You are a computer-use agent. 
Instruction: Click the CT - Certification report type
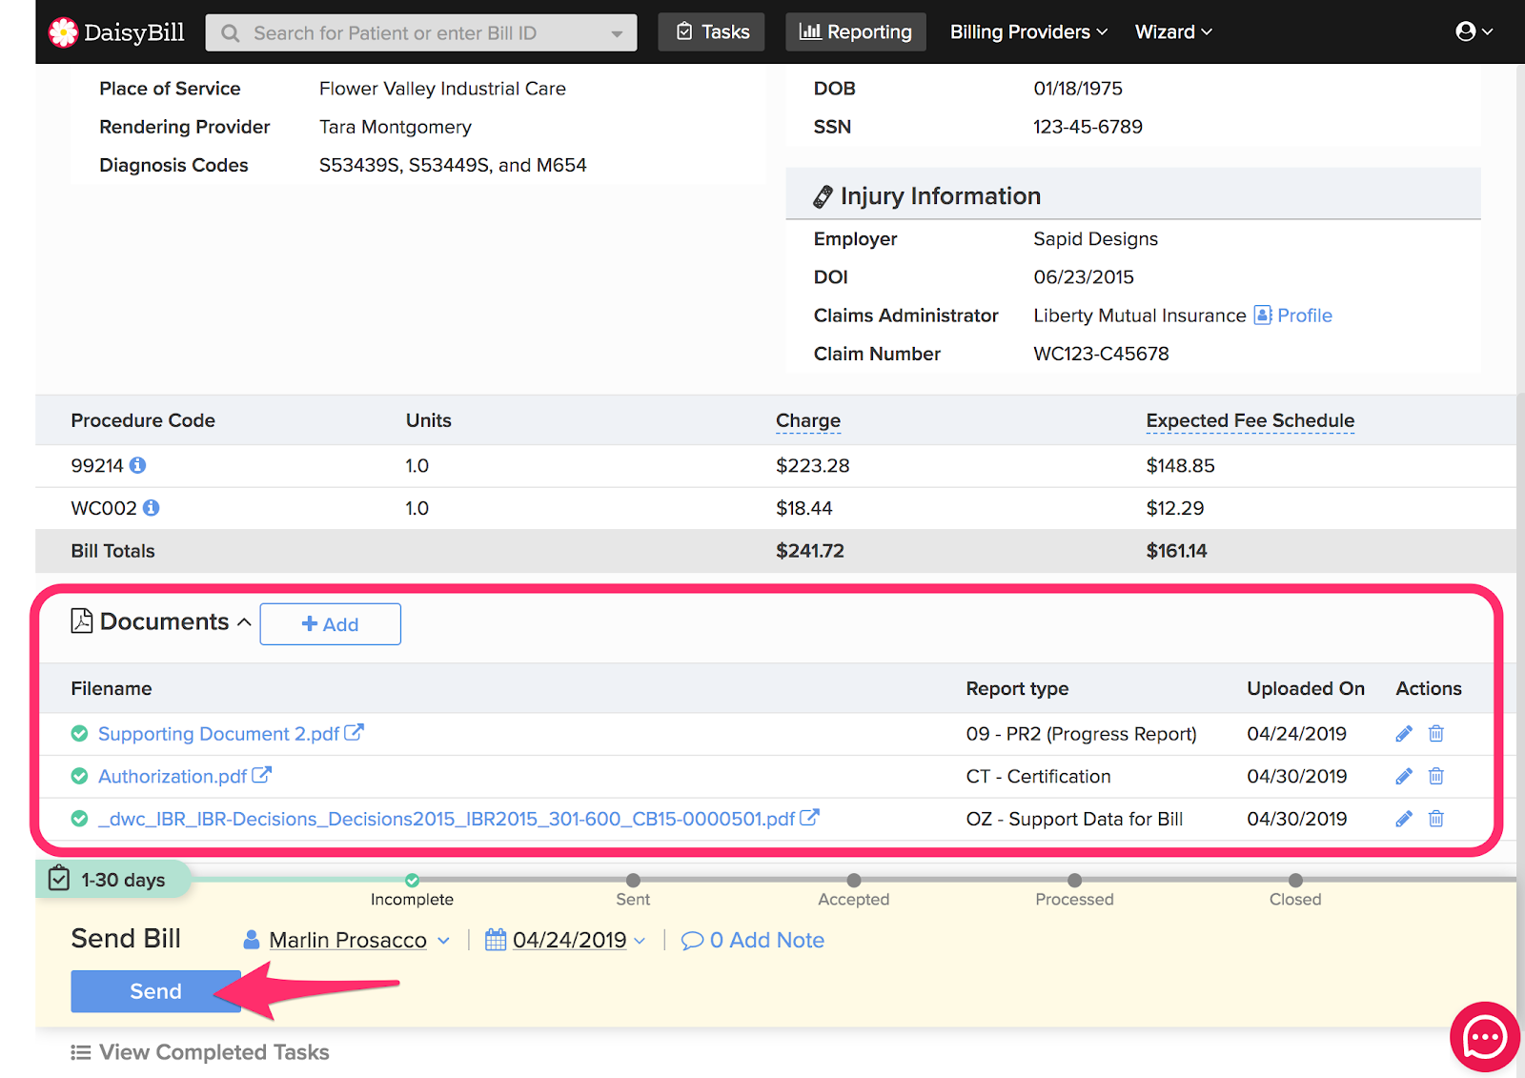1038,777
